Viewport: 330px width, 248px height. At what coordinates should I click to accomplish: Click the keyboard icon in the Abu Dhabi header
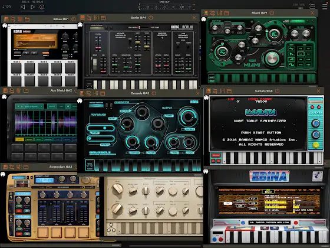(x=5, y=91)
